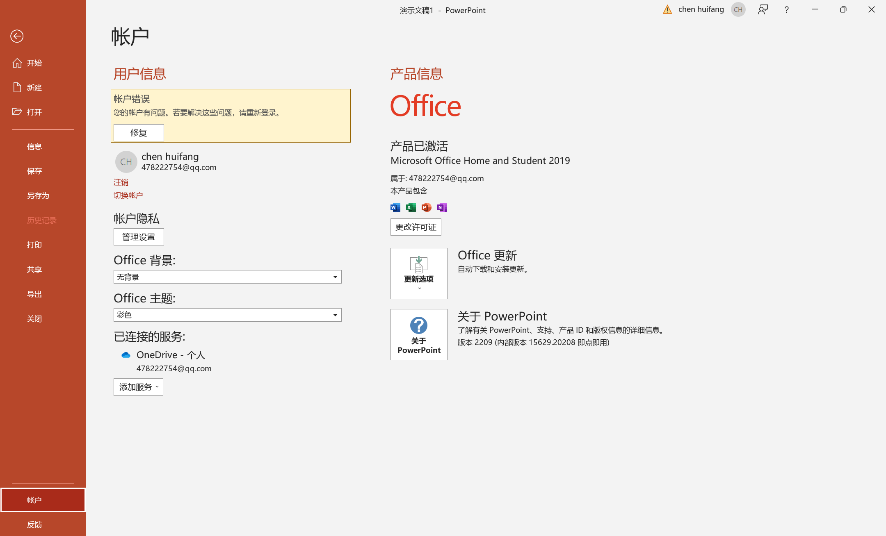Expand the Office 主题 dropdown
886x536 pixels.
click(x=335, y=315)
